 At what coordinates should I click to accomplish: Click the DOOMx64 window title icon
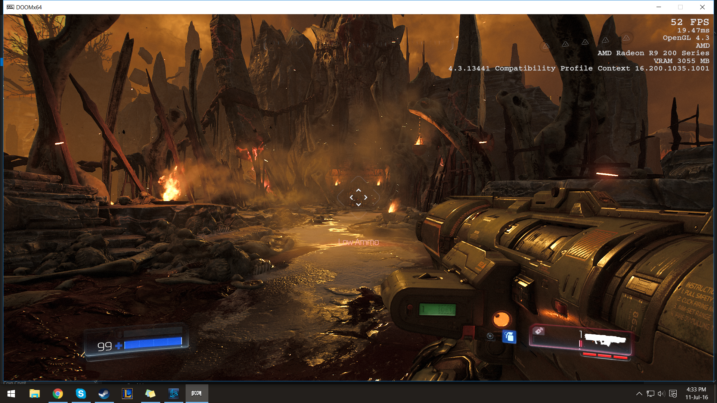point(10,7)
